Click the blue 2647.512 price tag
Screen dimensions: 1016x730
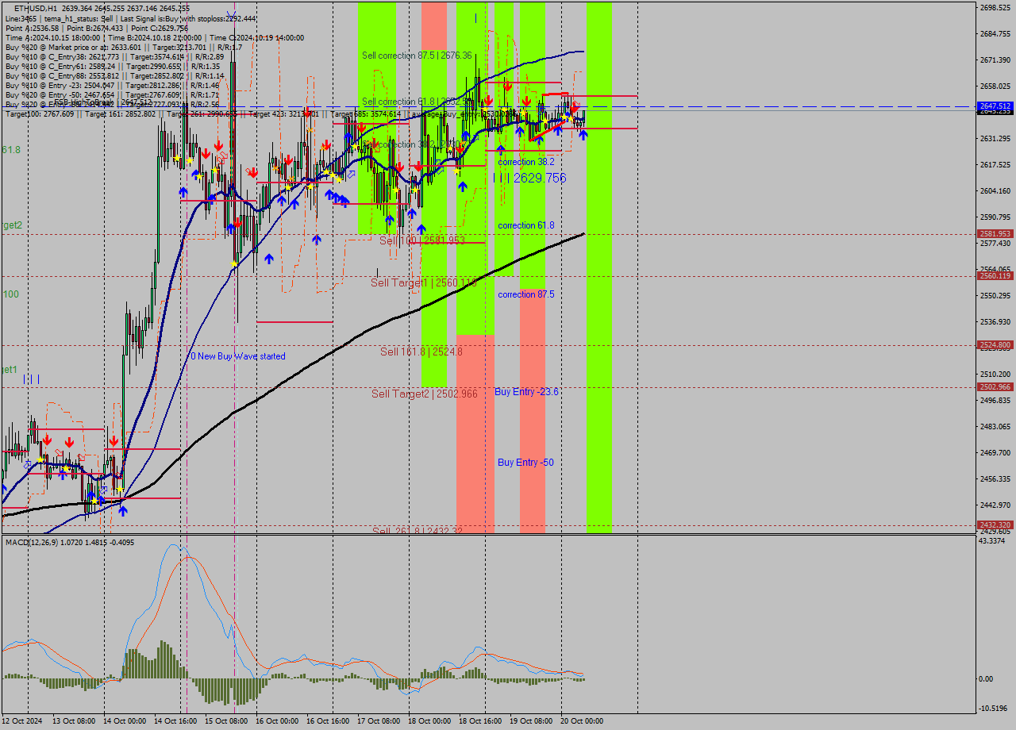pyautogui.click(x=995, y=106)
